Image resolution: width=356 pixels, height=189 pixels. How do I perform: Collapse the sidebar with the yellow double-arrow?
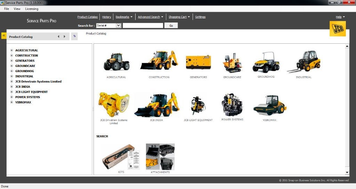[4, 36]
